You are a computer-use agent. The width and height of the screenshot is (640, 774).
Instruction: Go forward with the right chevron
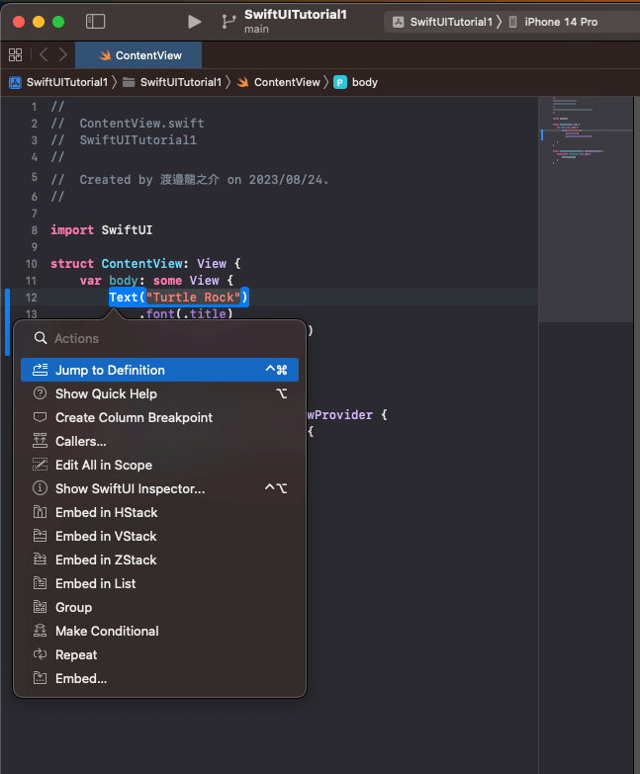click(62, 54)
